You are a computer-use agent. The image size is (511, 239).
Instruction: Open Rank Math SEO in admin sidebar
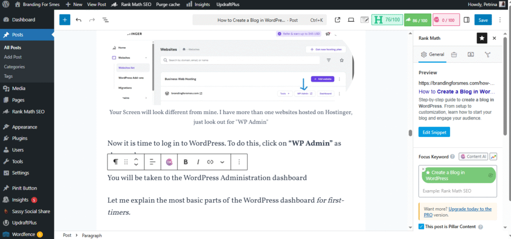(x=27, y=112)
